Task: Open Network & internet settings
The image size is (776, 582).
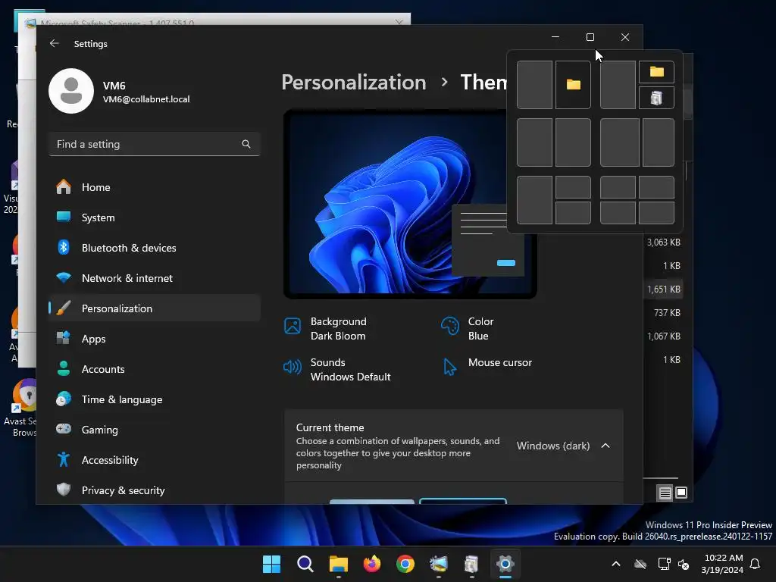Action: (155, 278)
